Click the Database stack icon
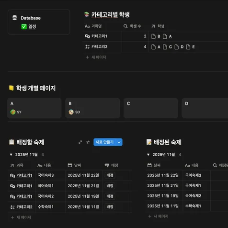 point(14,18)
